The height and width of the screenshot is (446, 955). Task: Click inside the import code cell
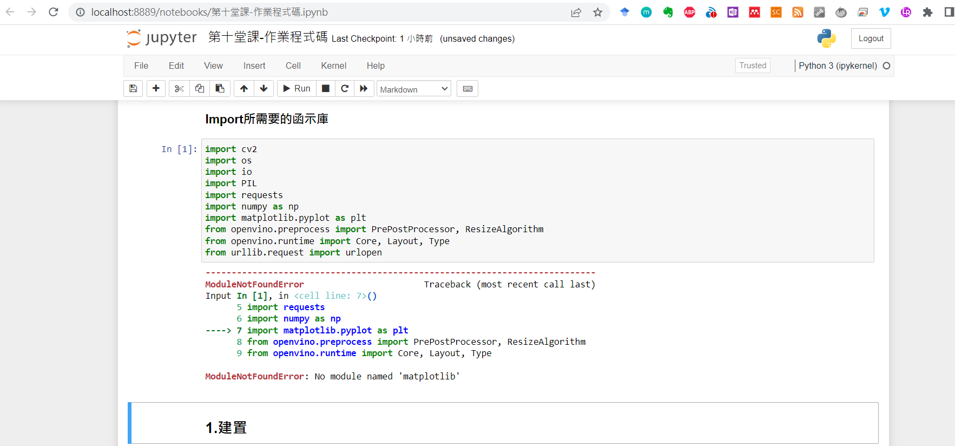point(537,201)
